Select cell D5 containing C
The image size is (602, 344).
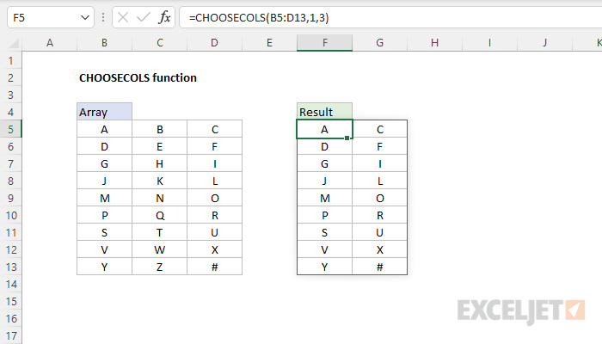point(215,129)
